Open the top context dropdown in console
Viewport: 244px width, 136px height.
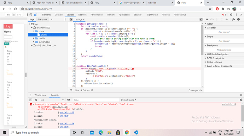52,100
